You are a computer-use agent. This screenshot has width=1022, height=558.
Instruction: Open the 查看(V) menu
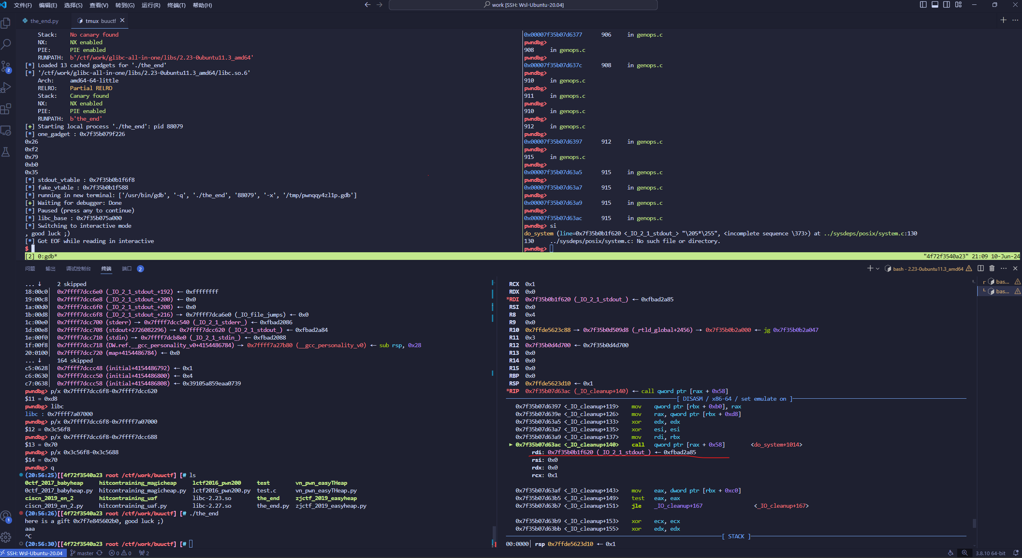(x=99, y=5)
